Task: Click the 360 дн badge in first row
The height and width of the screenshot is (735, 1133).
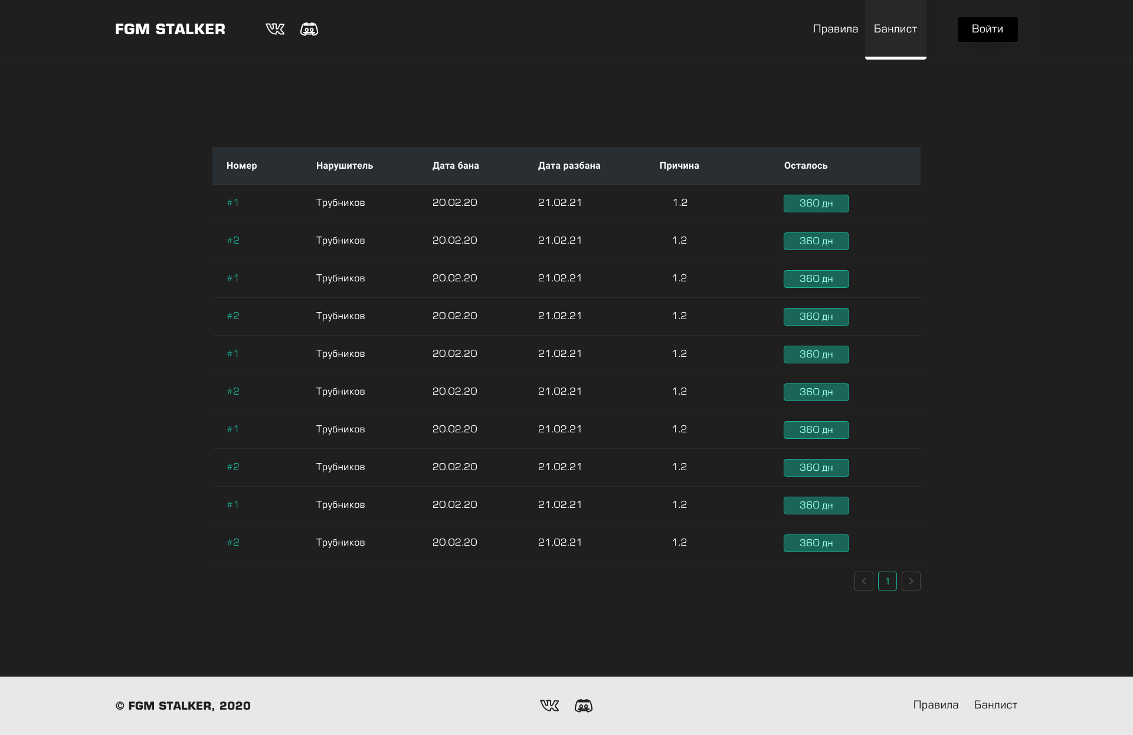Action: click(x=816, y=203)
